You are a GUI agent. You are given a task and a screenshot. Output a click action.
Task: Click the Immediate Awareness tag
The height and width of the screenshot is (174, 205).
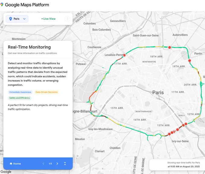pyautogui.click(x=20, y=92)
